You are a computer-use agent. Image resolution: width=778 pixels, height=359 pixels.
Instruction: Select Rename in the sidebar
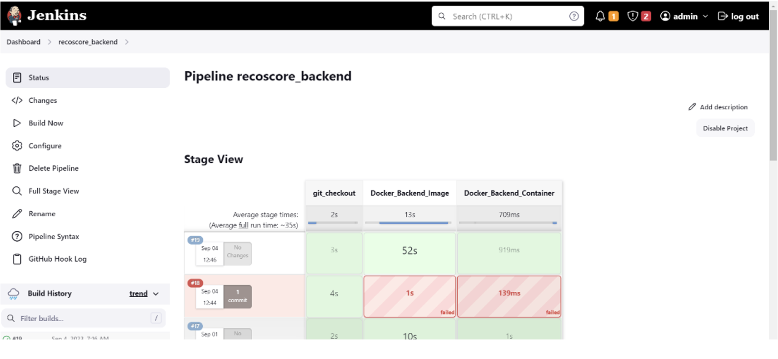click(x=88, y=214)
